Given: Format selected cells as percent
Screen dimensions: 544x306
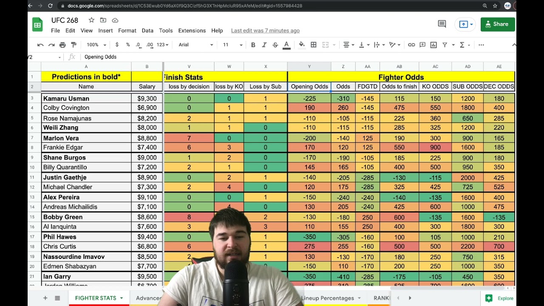Looking at the screenshot, I should point(128,45).
